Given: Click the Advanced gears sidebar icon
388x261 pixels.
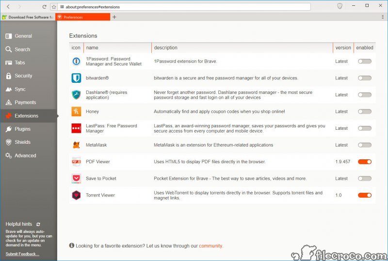Looking at the screenshot, I should point(9,155).
